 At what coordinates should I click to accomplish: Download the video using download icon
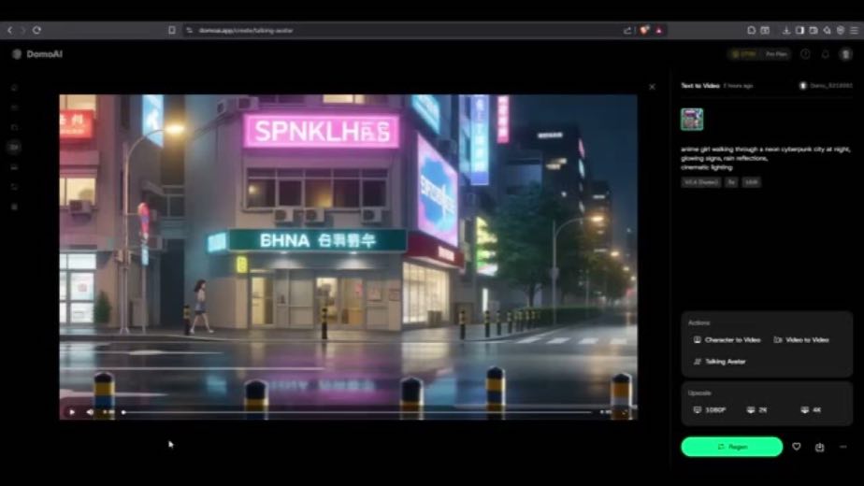820,447
